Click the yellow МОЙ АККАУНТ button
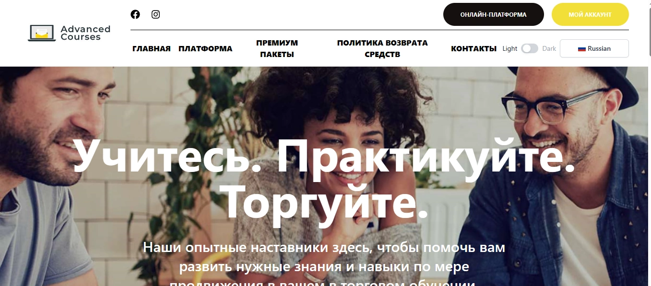The height and width of the screenshot is (286, 651). pos(590,14)
